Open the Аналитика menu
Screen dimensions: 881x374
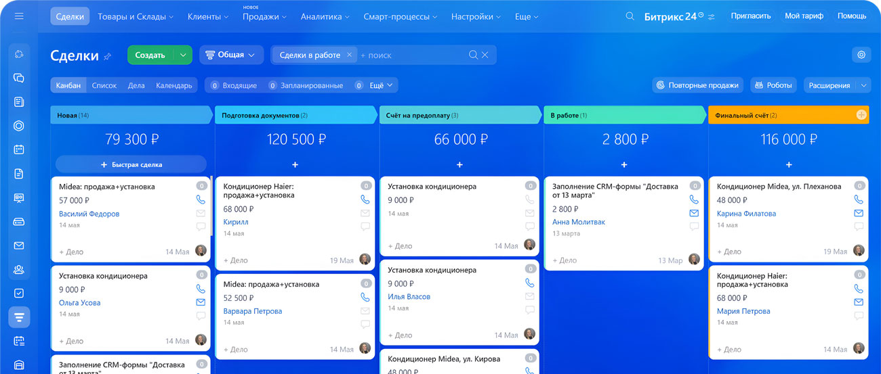click(325, 16)
